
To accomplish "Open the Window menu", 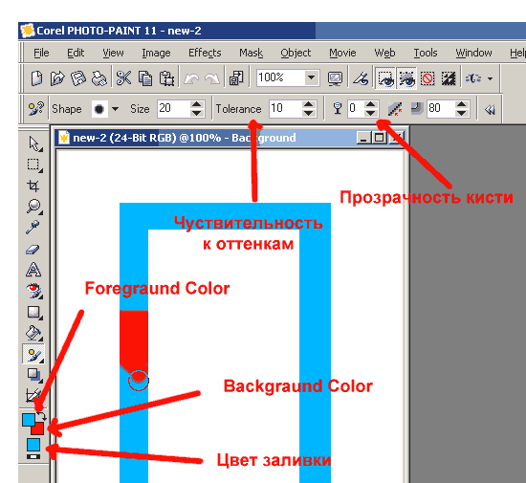I will pos(473,53).
